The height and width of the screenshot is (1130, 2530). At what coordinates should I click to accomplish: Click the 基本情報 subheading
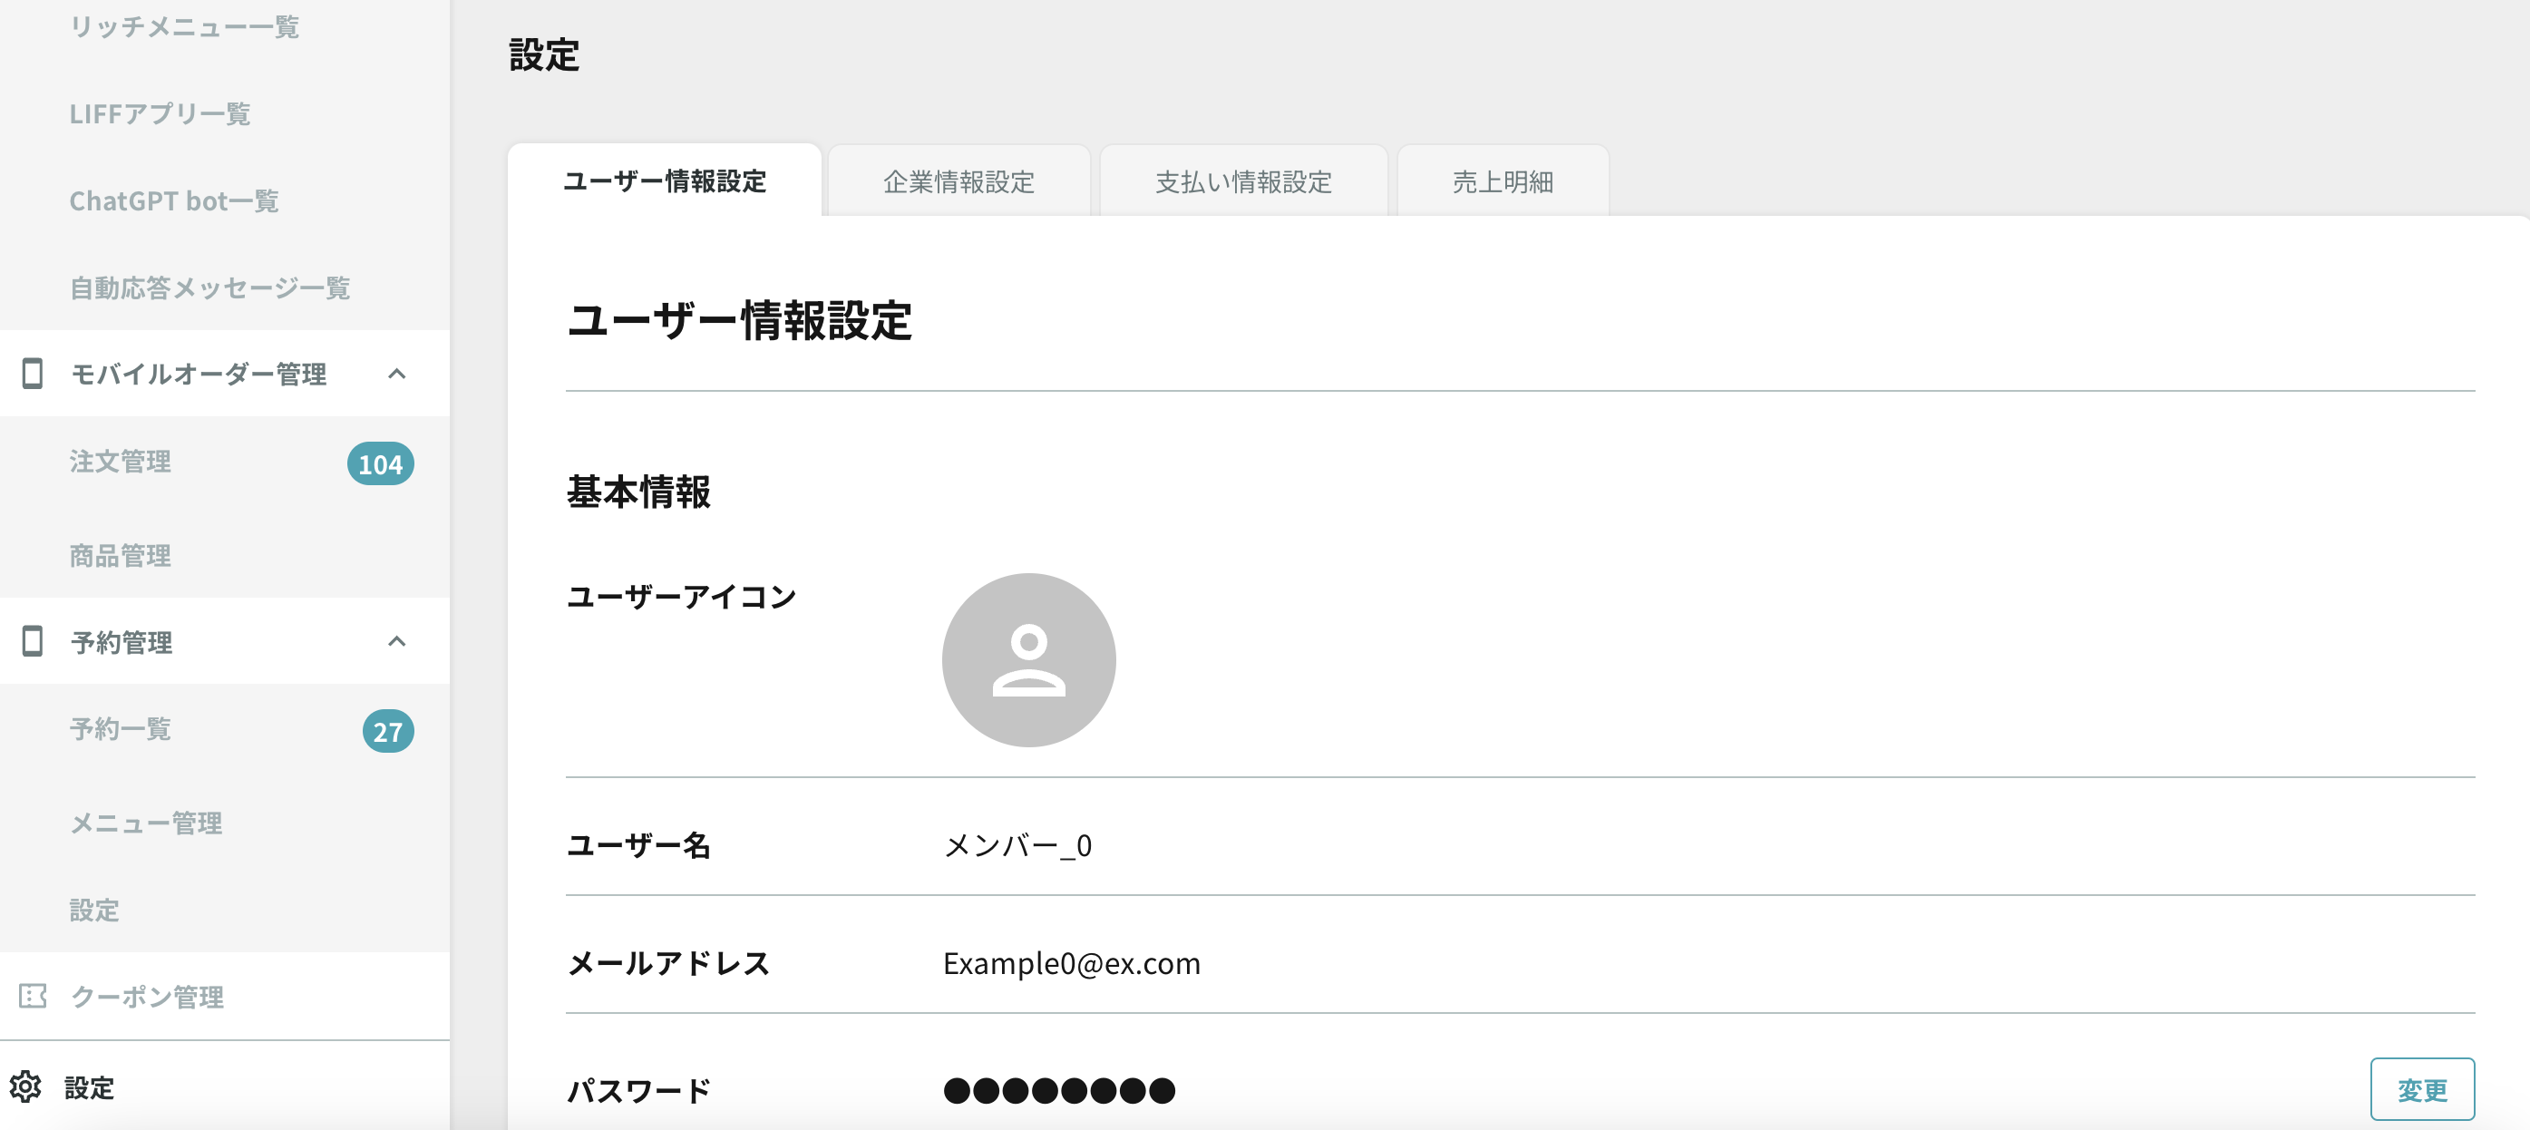coord(638,492)
